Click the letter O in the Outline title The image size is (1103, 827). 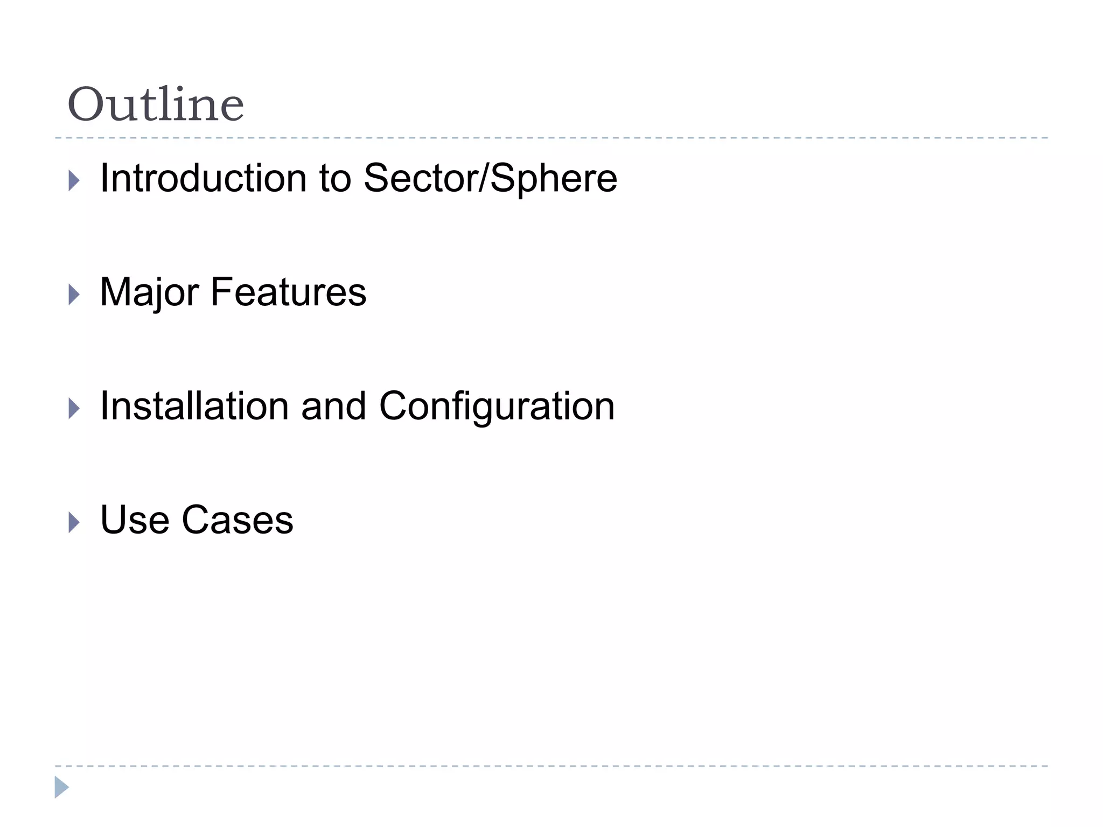pyautogui.click(x=86, y=104)
